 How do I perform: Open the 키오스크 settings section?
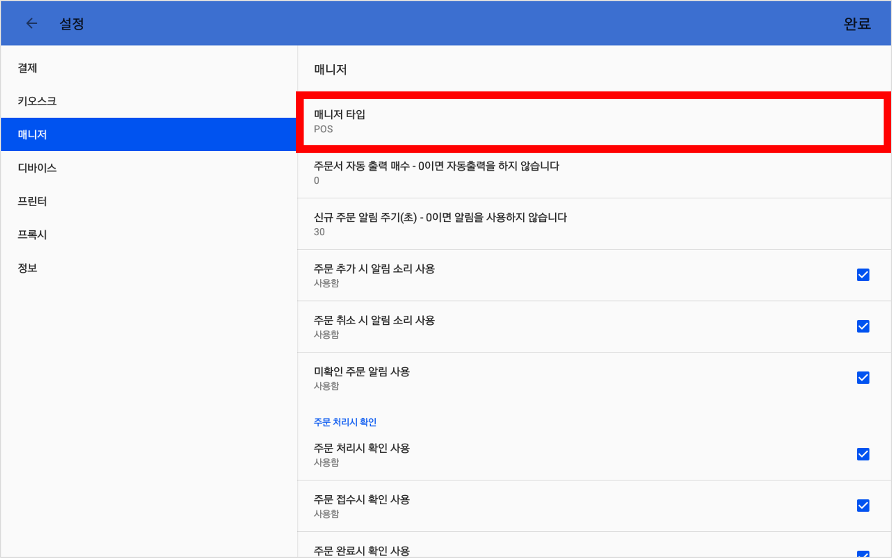pos(148,101)
